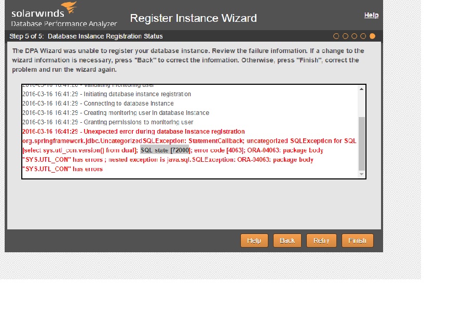Go Back to previous wizard step

[x=287, y=241]
